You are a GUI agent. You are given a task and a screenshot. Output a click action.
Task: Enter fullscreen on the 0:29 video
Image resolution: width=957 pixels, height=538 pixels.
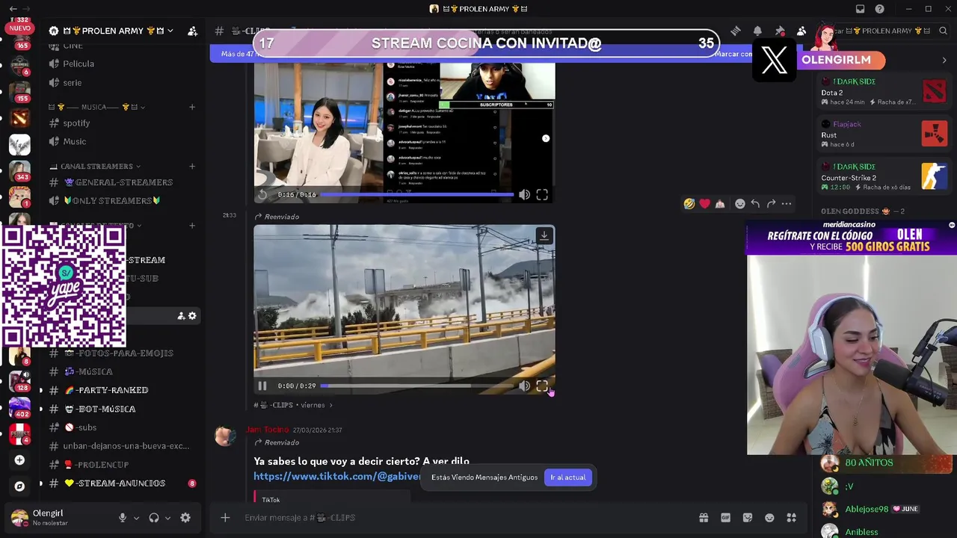tap(542, 386)
